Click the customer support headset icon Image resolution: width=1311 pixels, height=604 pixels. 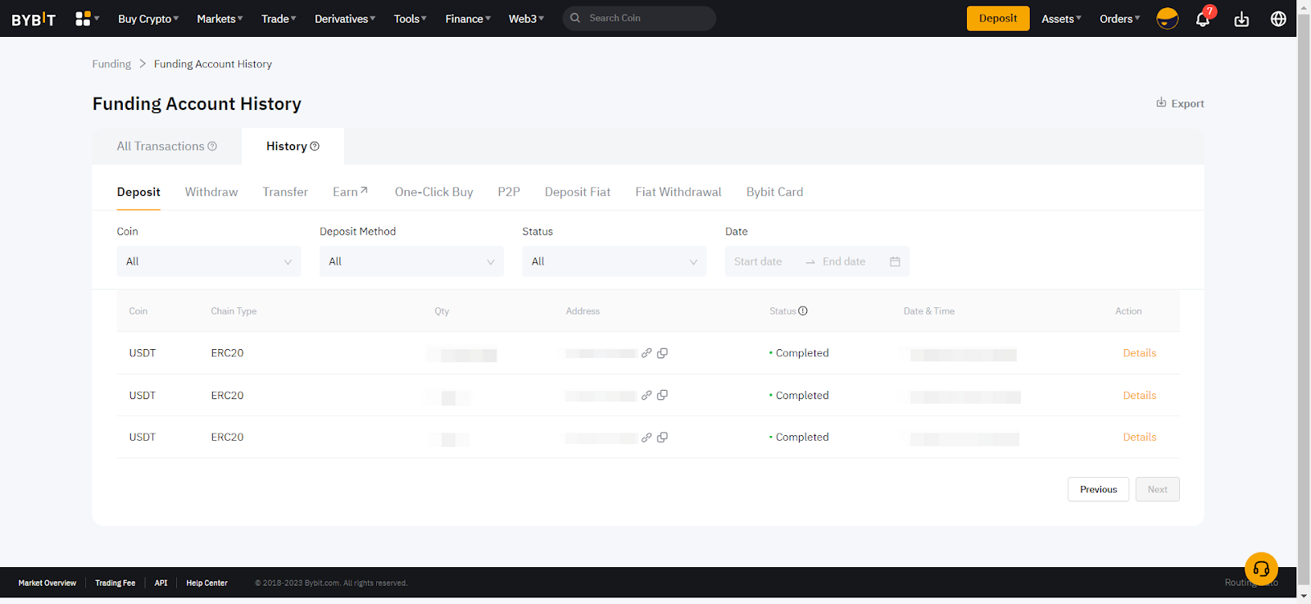(x=1261, y=568)
